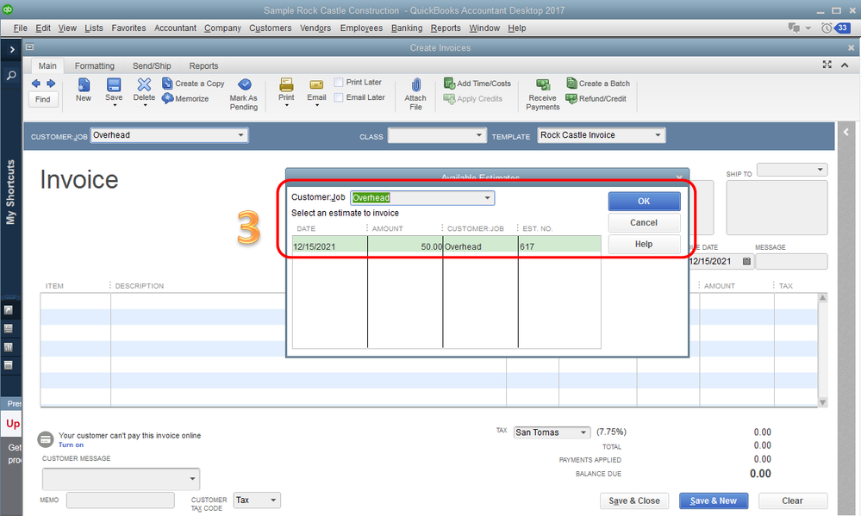Click the Save disk icon
The width and height of the screenshot is (861, 516).
(114, 84)
